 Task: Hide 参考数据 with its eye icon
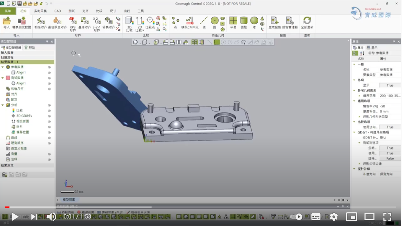[49, 67]
